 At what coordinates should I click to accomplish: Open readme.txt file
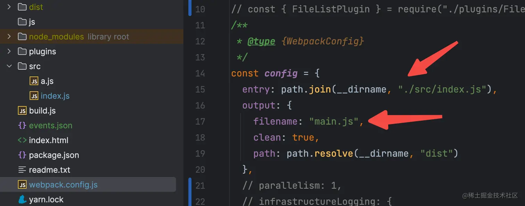[50, 170]
